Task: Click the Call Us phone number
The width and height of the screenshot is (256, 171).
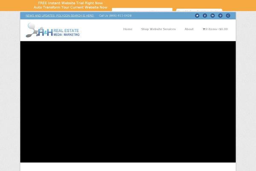Action: (115, 16)
